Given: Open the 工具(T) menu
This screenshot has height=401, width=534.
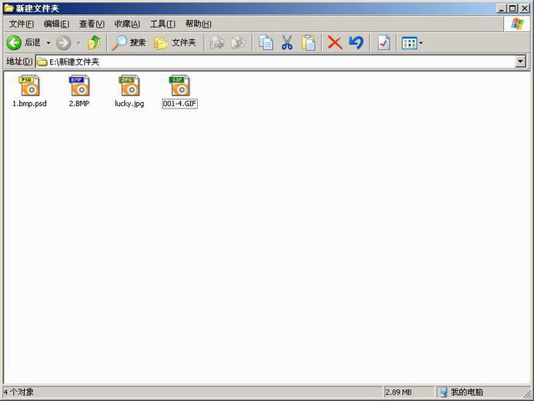Looking at the screenshot, I should [x=163, y=24].
